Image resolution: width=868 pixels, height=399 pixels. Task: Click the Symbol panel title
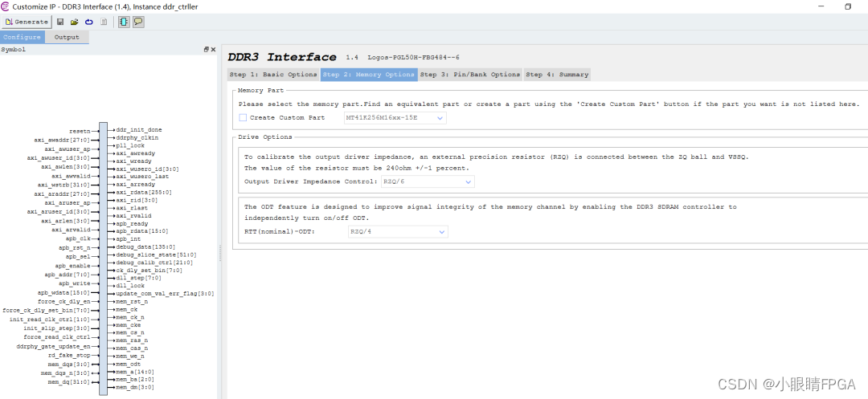coord(13,49)
